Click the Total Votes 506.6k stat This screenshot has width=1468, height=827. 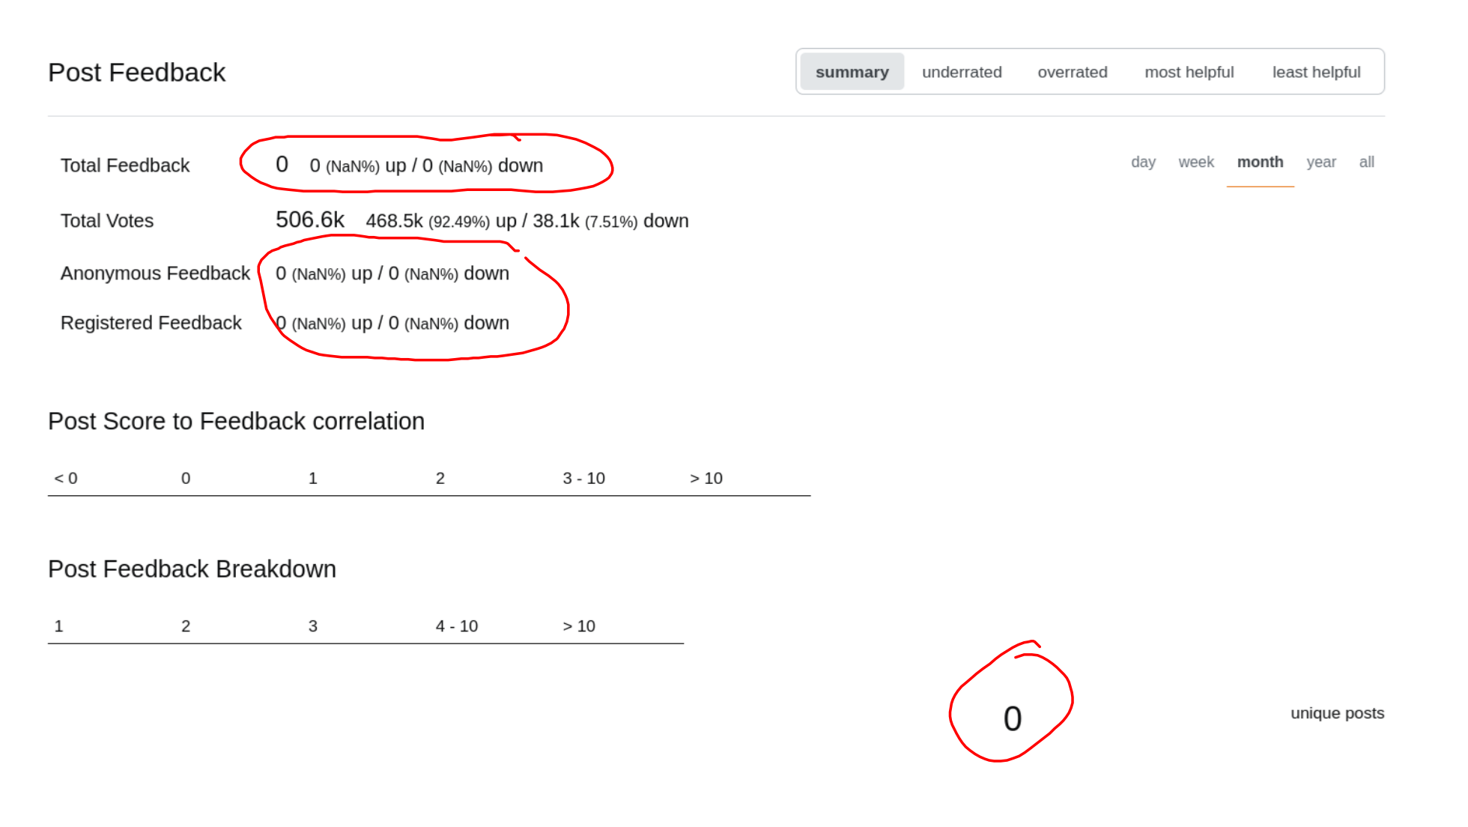click(309, 219)
